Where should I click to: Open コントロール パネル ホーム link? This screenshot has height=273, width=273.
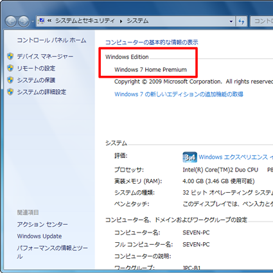point(51,40)
